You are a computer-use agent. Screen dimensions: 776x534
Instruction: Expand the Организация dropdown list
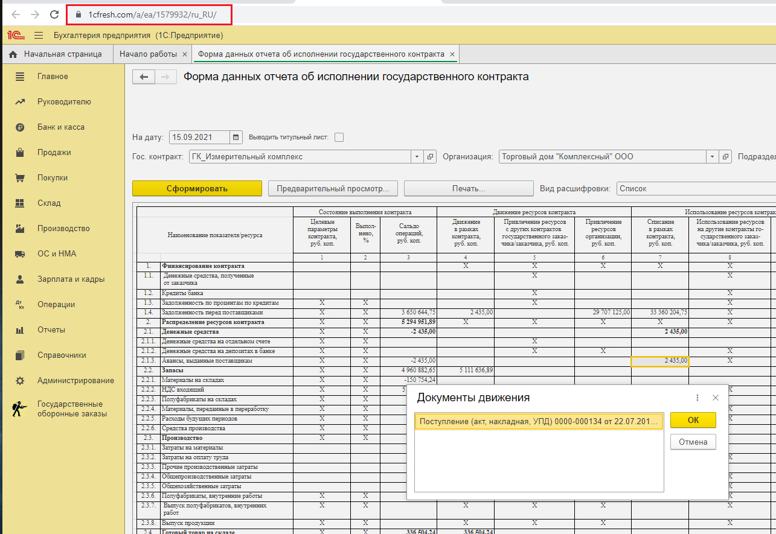coord(713,157)
